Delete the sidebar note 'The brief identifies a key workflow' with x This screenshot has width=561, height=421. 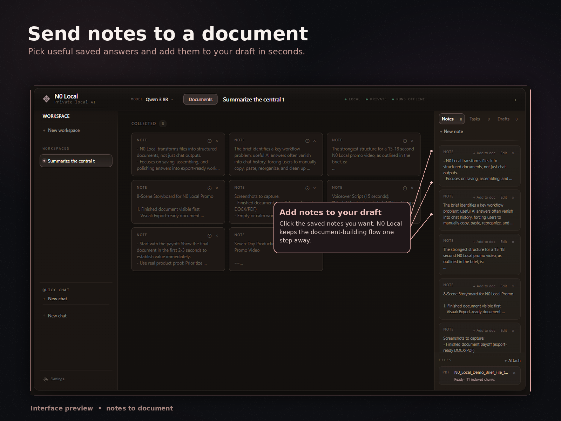pyautogui.click(x=513, y=198)
